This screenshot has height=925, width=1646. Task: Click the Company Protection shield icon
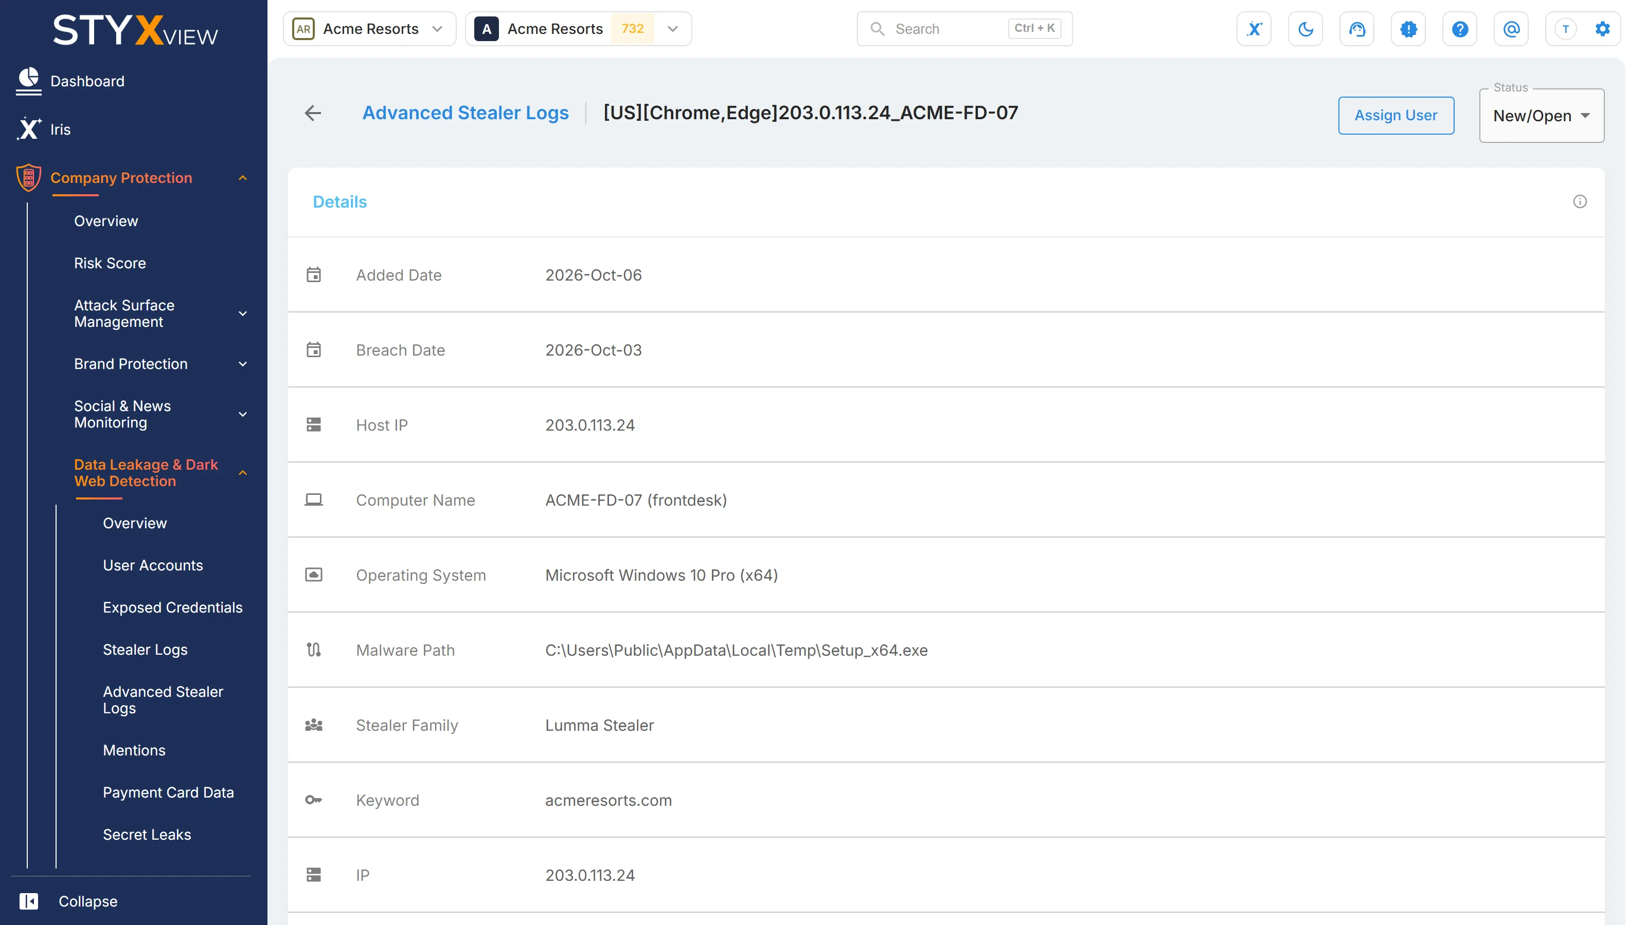coord(29,177)
